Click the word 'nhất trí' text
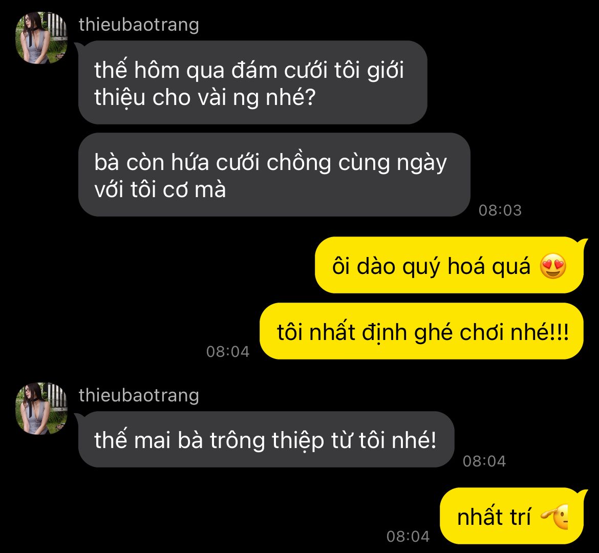This screenshot has width=599, height=553. 494,516
